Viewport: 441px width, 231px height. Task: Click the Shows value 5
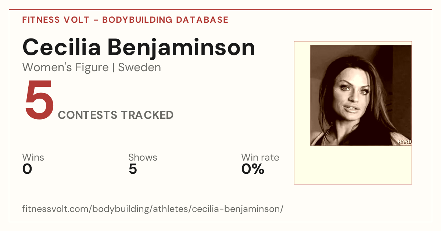(133, 169)
